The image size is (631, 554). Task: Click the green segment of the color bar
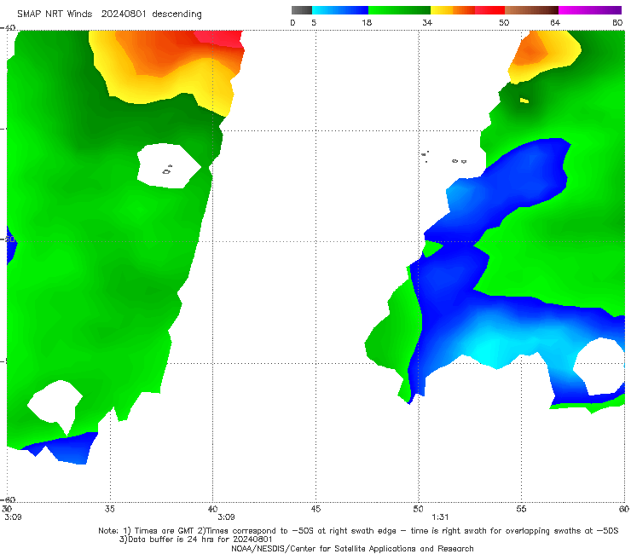tap(400, 10)
